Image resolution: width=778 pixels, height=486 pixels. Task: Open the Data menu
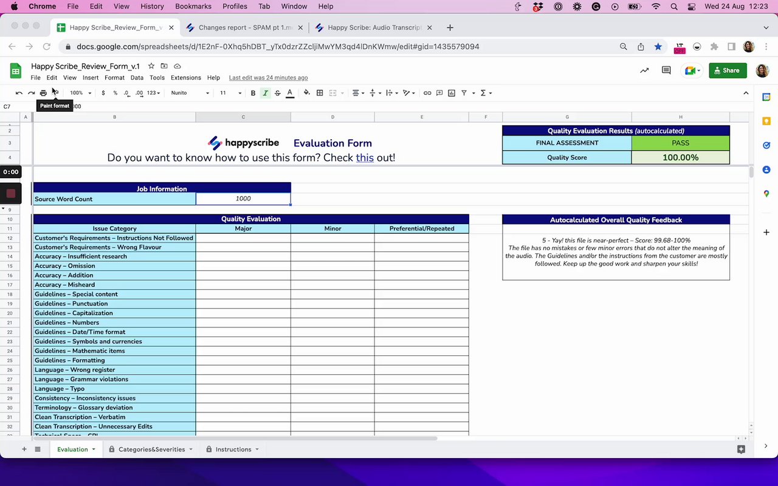point(137,78)
